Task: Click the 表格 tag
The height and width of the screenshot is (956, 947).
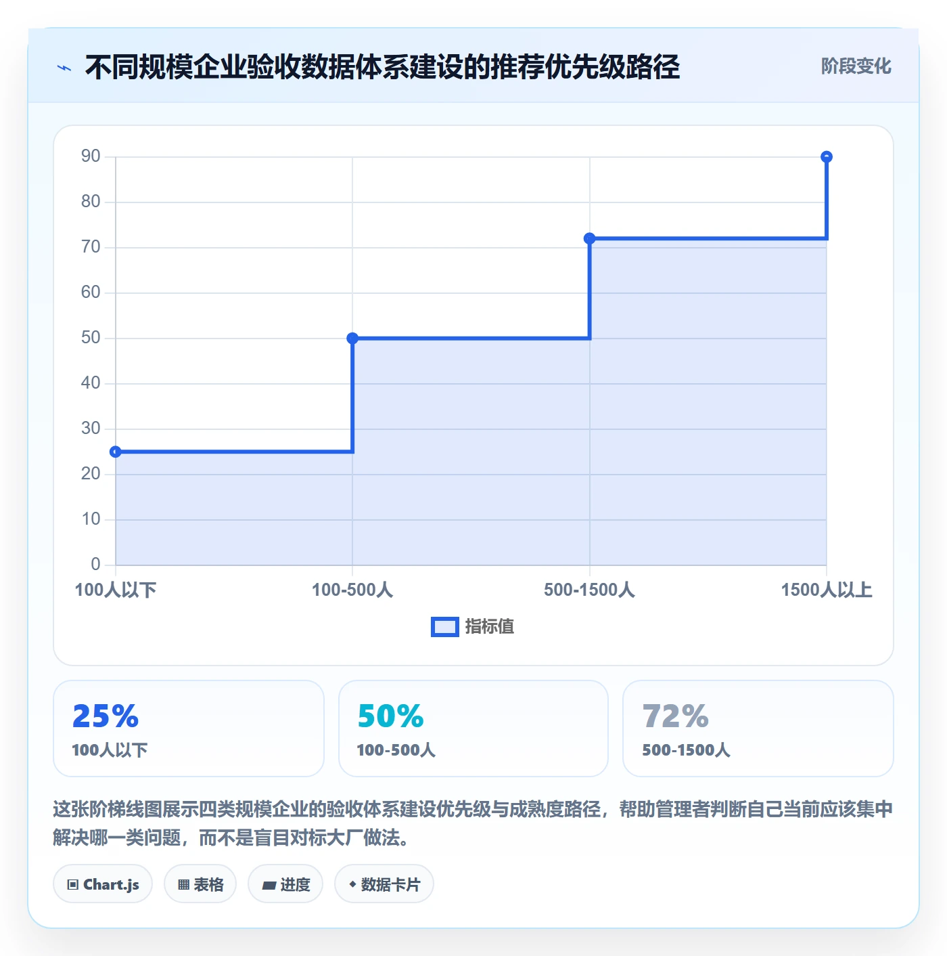Action: pyautogui.click(x=200, y=884)
